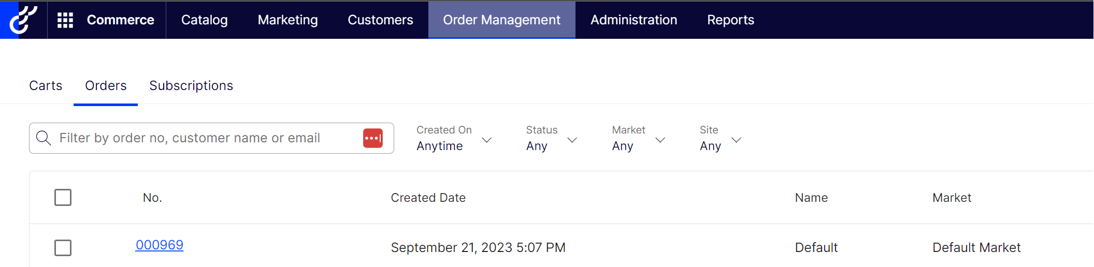
Task: Open the app switcher grid icon
Action: [65, 20]
